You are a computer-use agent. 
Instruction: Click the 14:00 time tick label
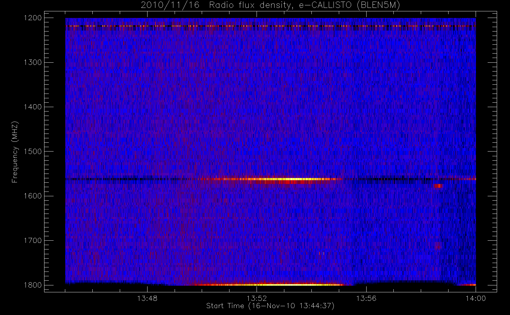coord(476,298)
